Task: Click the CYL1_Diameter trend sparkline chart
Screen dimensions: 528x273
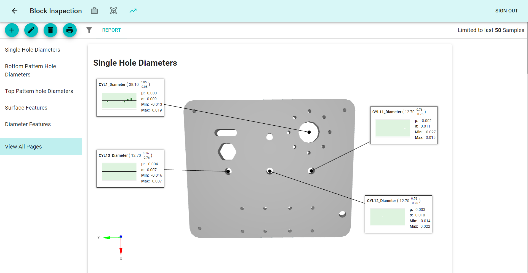Action: [119, 101]
